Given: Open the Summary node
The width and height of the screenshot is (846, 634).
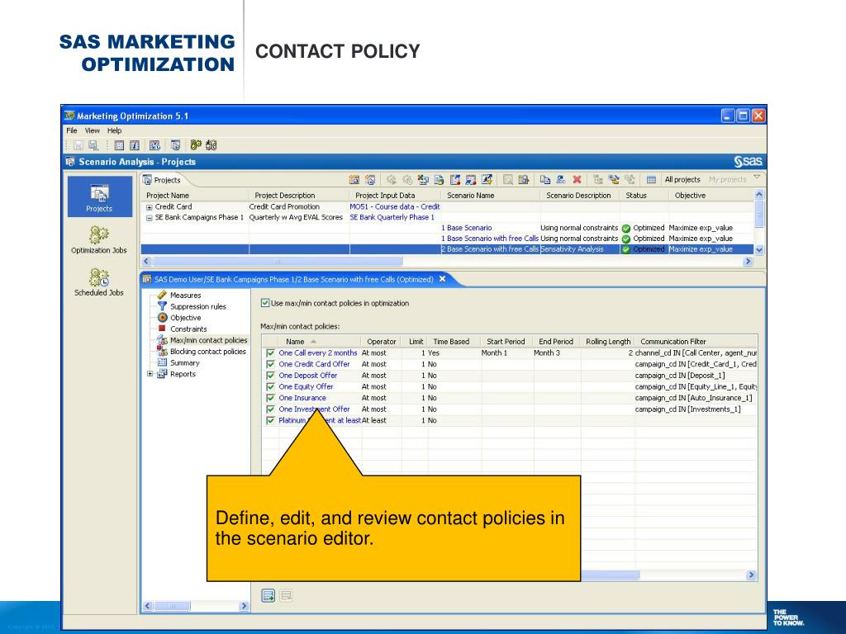Looking at the screenshot, I should point(184,363).
